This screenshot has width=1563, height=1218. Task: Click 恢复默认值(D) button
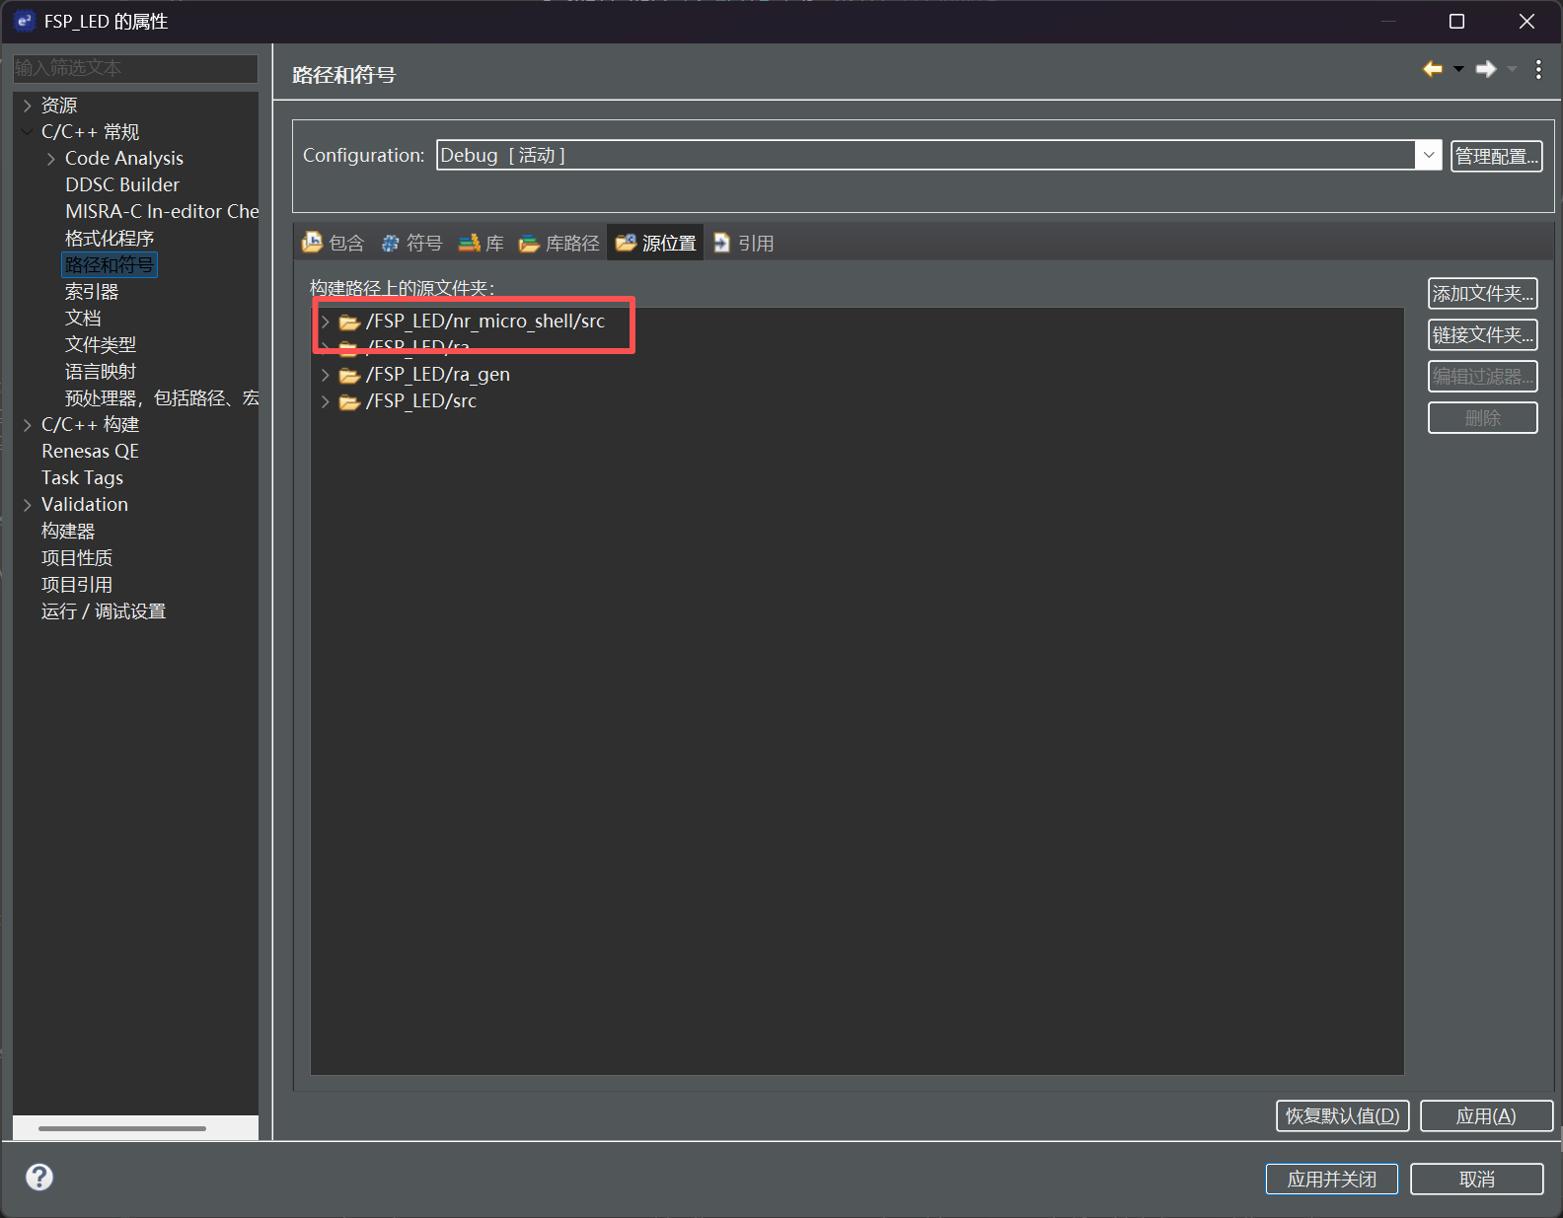pyautogui.click(x=1343, y=1115)
